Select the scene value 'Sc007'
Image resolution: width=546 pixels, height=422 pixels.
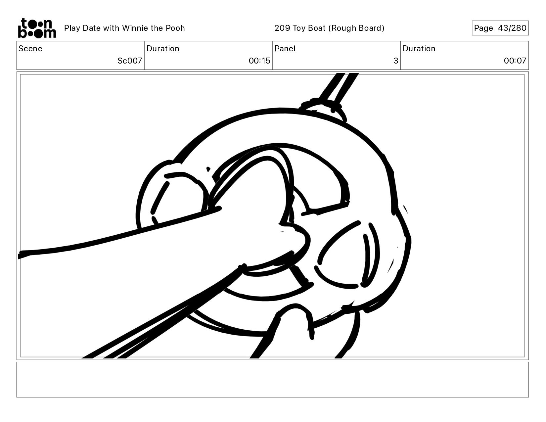point(130,61)
